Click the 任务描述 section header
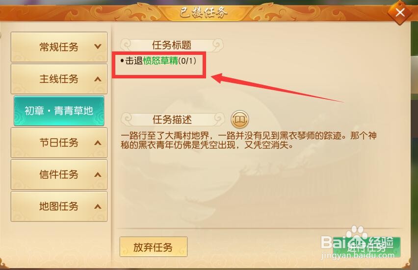 173,120
